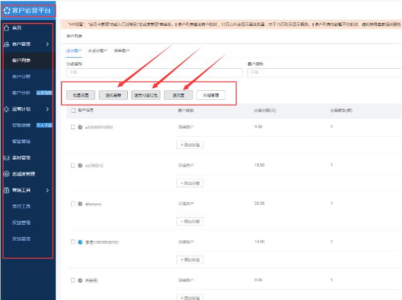402x300 pixels.
Task: Click 添加分组 under the first customer
Action: pyautogui.click(x=190, y=145)
